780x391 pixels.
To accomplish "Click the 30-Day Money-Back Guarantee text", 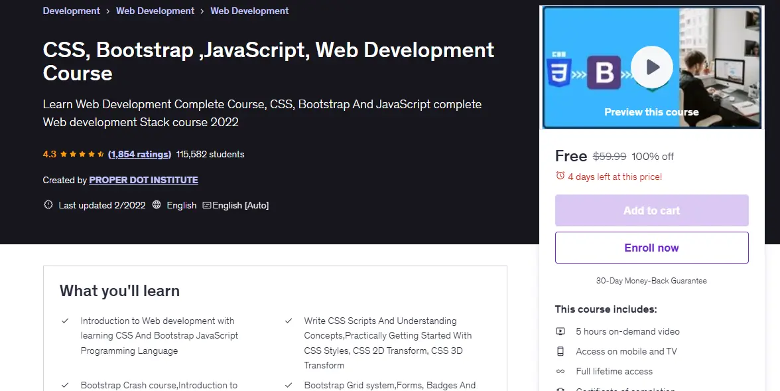I will coord(651,280).
